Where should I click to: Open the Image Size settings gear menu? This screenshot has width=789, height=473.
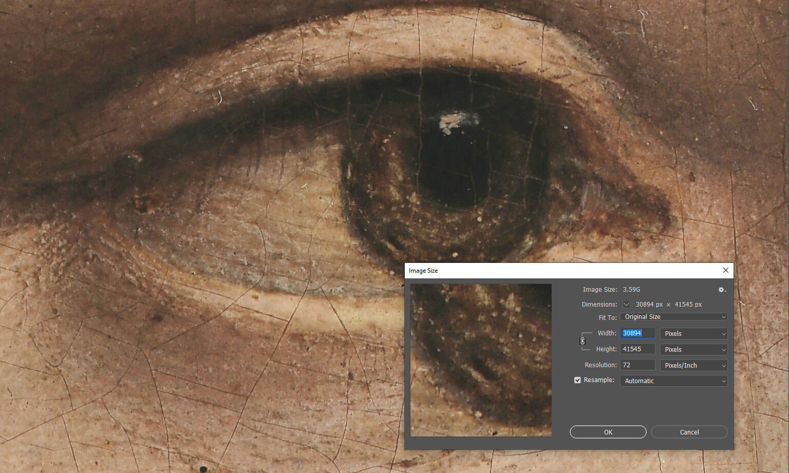pos(722,290)
